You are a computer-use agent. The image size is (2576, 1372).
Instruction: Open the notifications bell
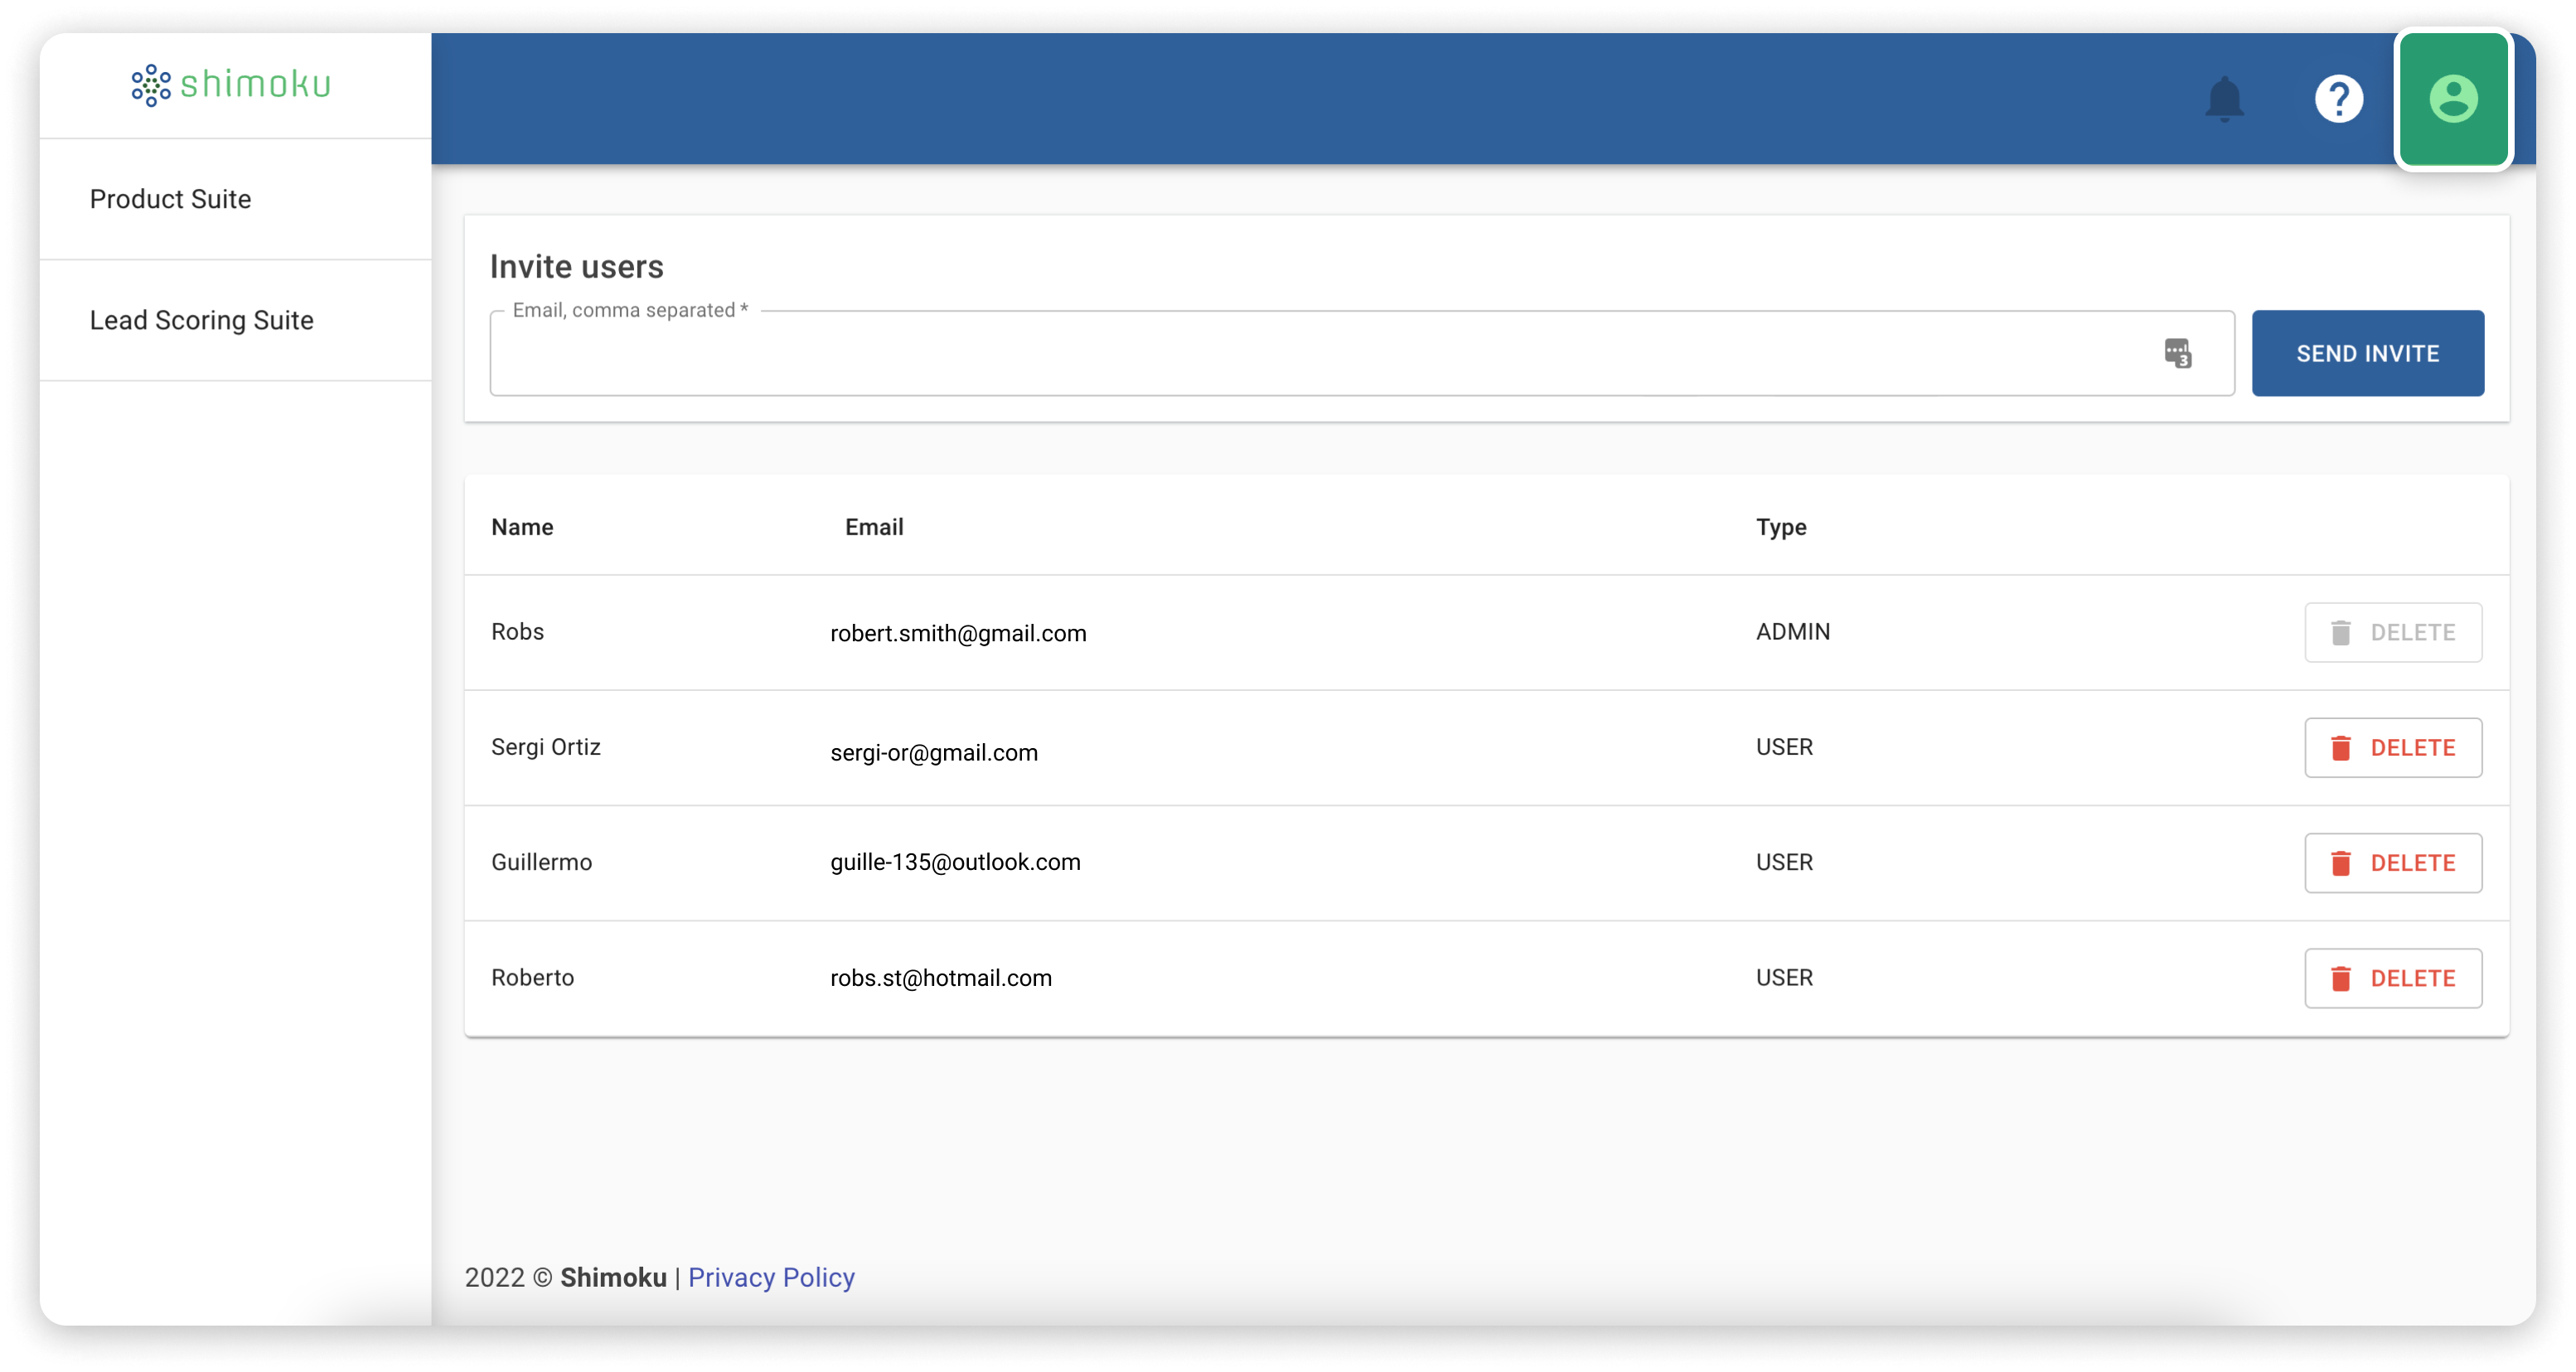point(2224,99)
